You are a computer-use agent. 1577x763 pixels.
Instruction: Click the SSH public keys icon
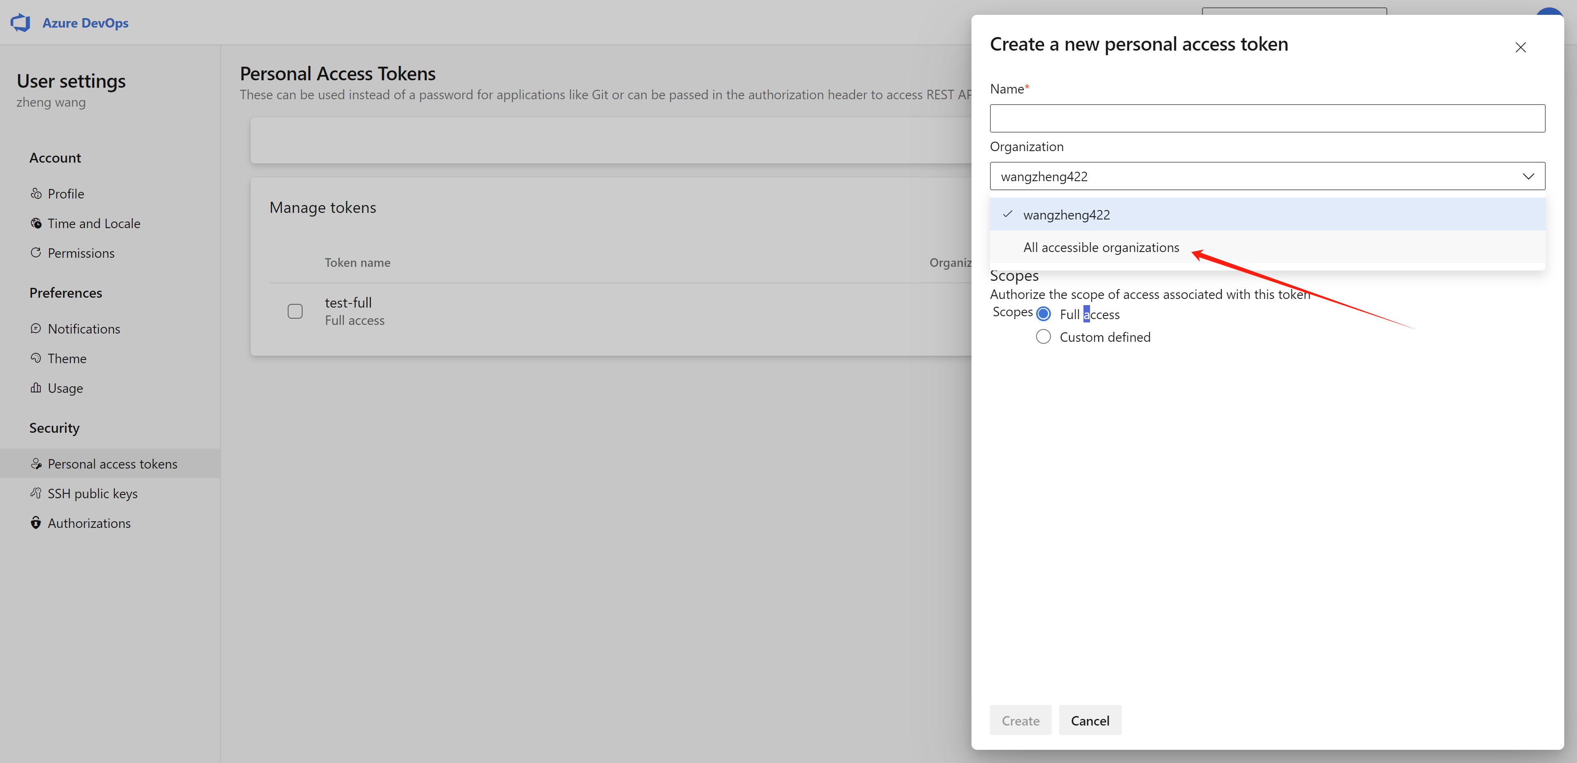[36, 493]
